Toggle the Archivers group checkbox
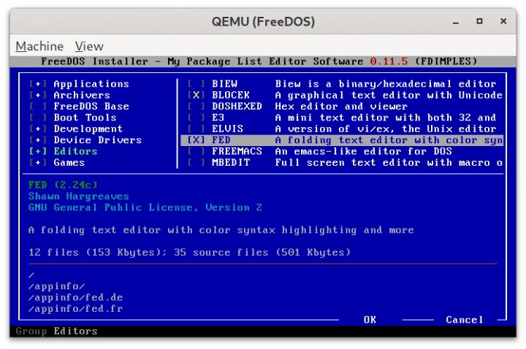Screen dimensions: 526x349 tap(38, 95)
